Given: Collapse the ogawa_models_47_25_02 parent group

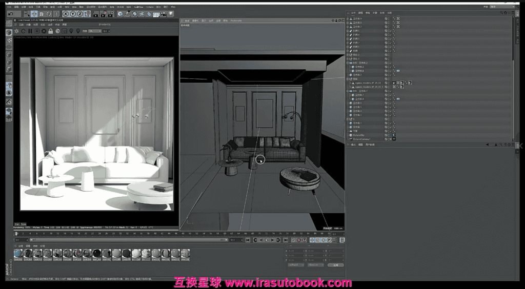Looking at the screenshot, I should (x=348, y=79).
